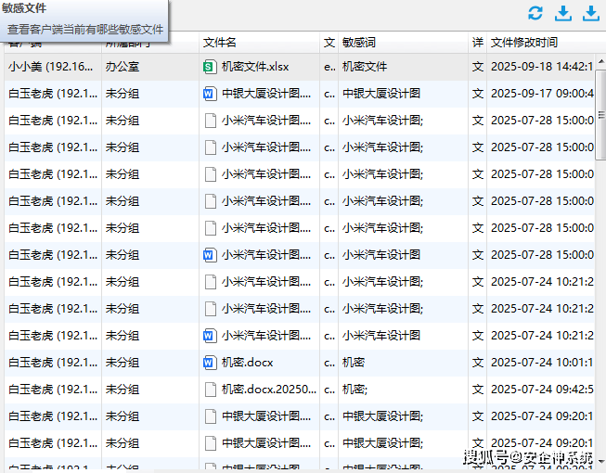Click the Word icon beside 机密.docx
The width and height of the screenshot is (606, 473).
pos(209,363)
